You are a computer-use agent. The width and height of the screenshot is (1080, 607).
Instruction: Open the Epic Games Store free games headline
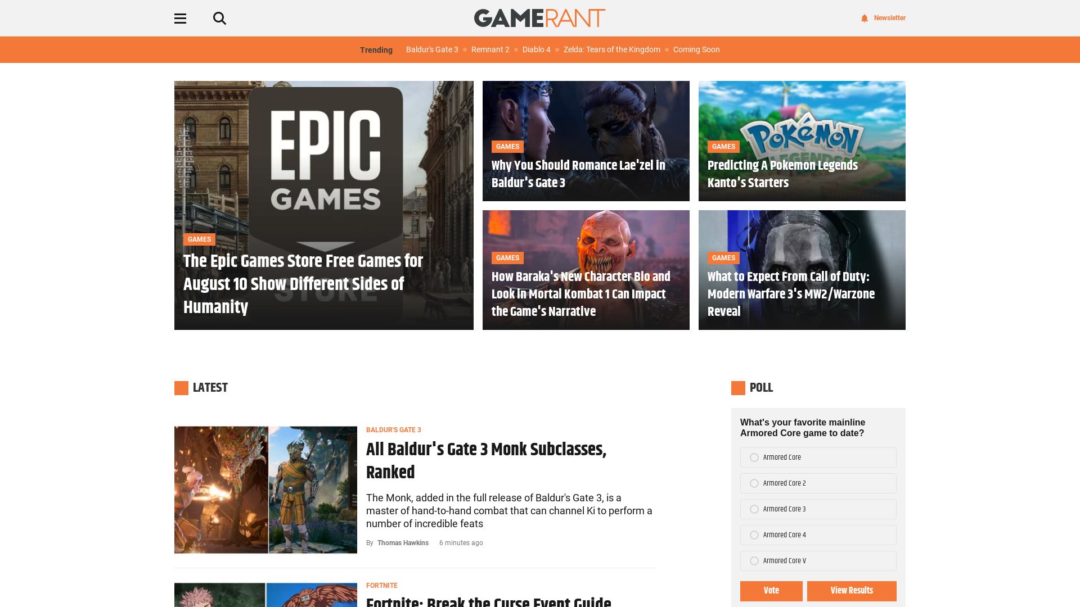tap(303, 284)
